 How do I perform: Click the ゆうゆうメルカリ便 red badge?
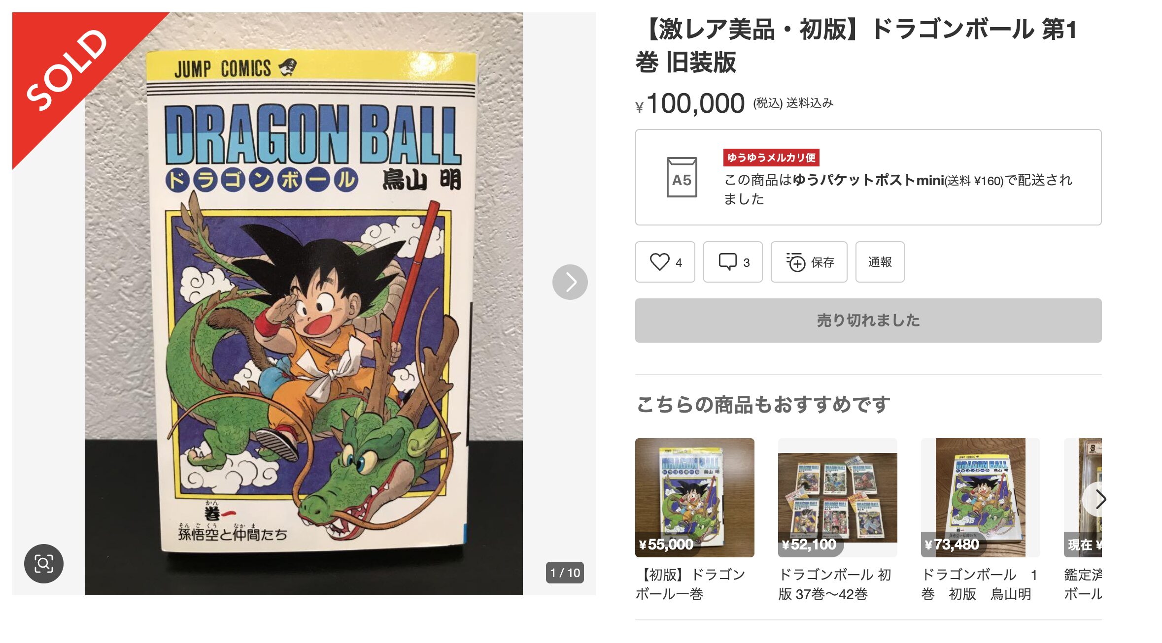pyautogui.click(x=771, y=158)
